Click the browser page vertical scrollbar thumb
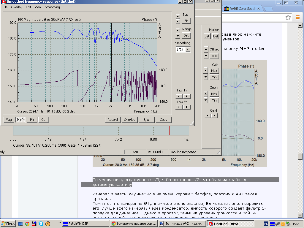304x228 pixels. [x=300, y=156]
